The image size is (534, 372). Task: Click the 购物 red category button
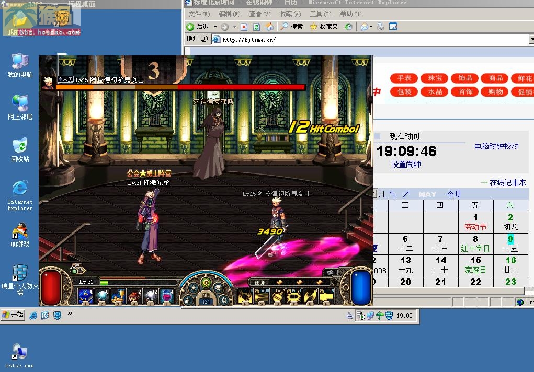495,92
